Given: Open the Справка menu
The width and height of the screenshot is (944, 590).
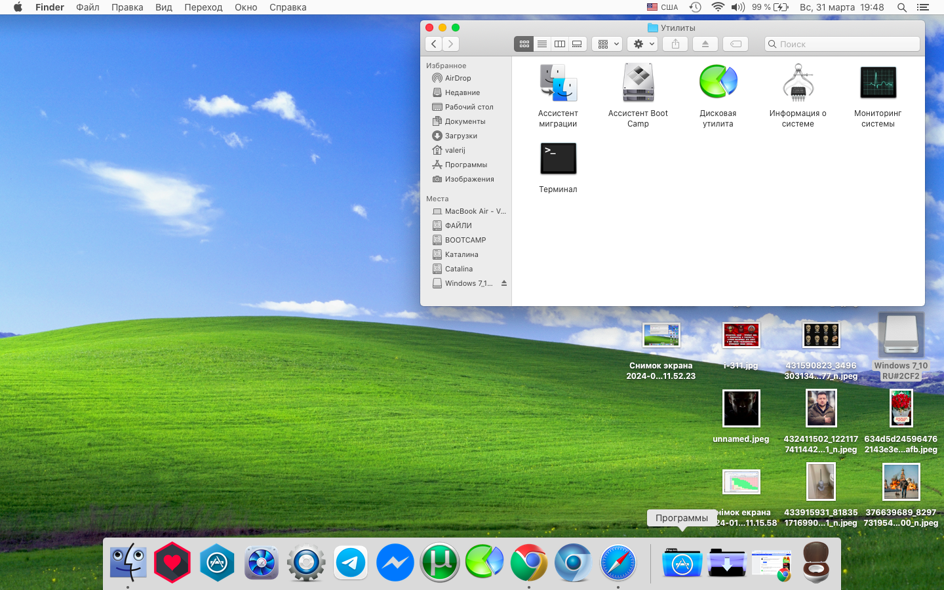Looking at the screenshot, I should [288, 7].
